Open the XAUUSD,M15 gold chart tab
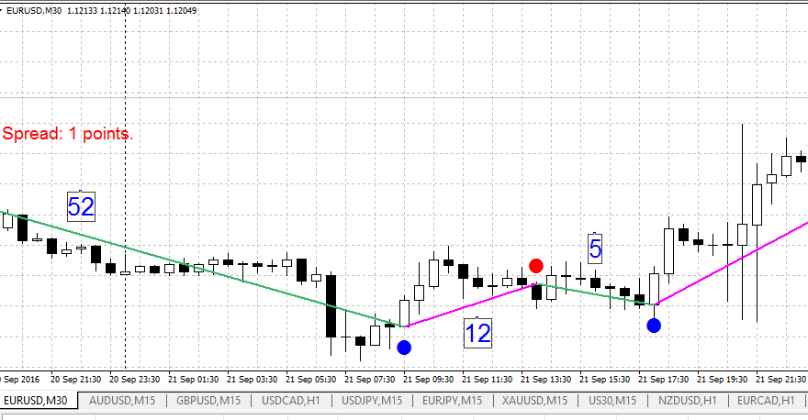The height and width of the screenshot is (420, 808). pyautogui.click(x=533, y=401)
